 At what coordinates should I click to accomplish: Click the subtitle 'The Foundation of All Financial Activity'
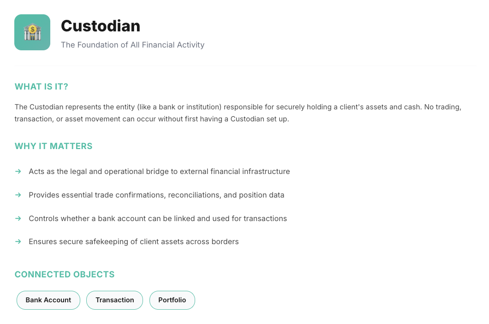point(132,45)
